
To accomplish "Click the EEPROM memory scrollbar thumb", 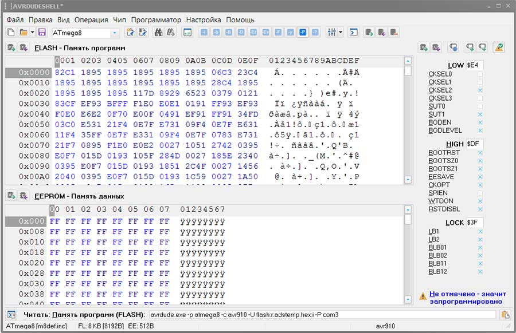I will (408, 219).
